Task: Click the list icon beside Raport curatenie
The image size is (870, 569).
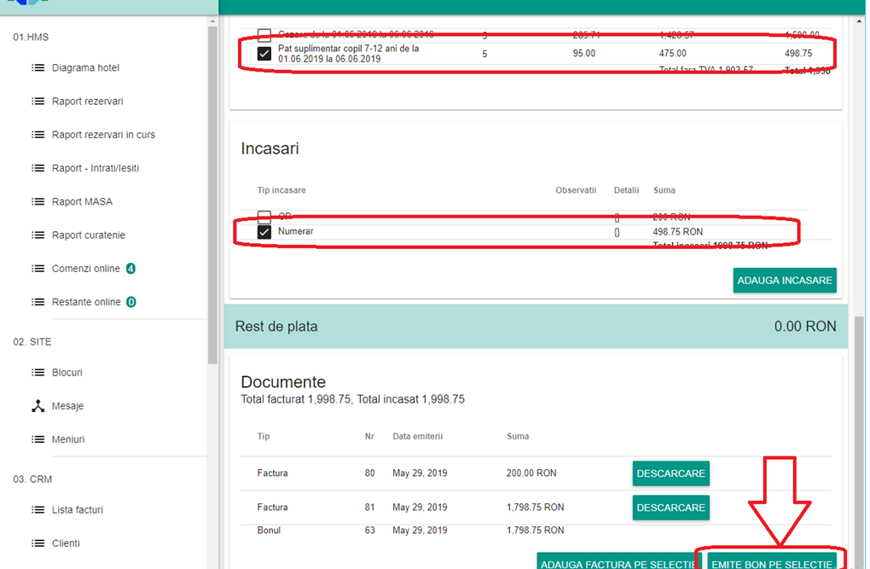Action: (x=38, y=235)
